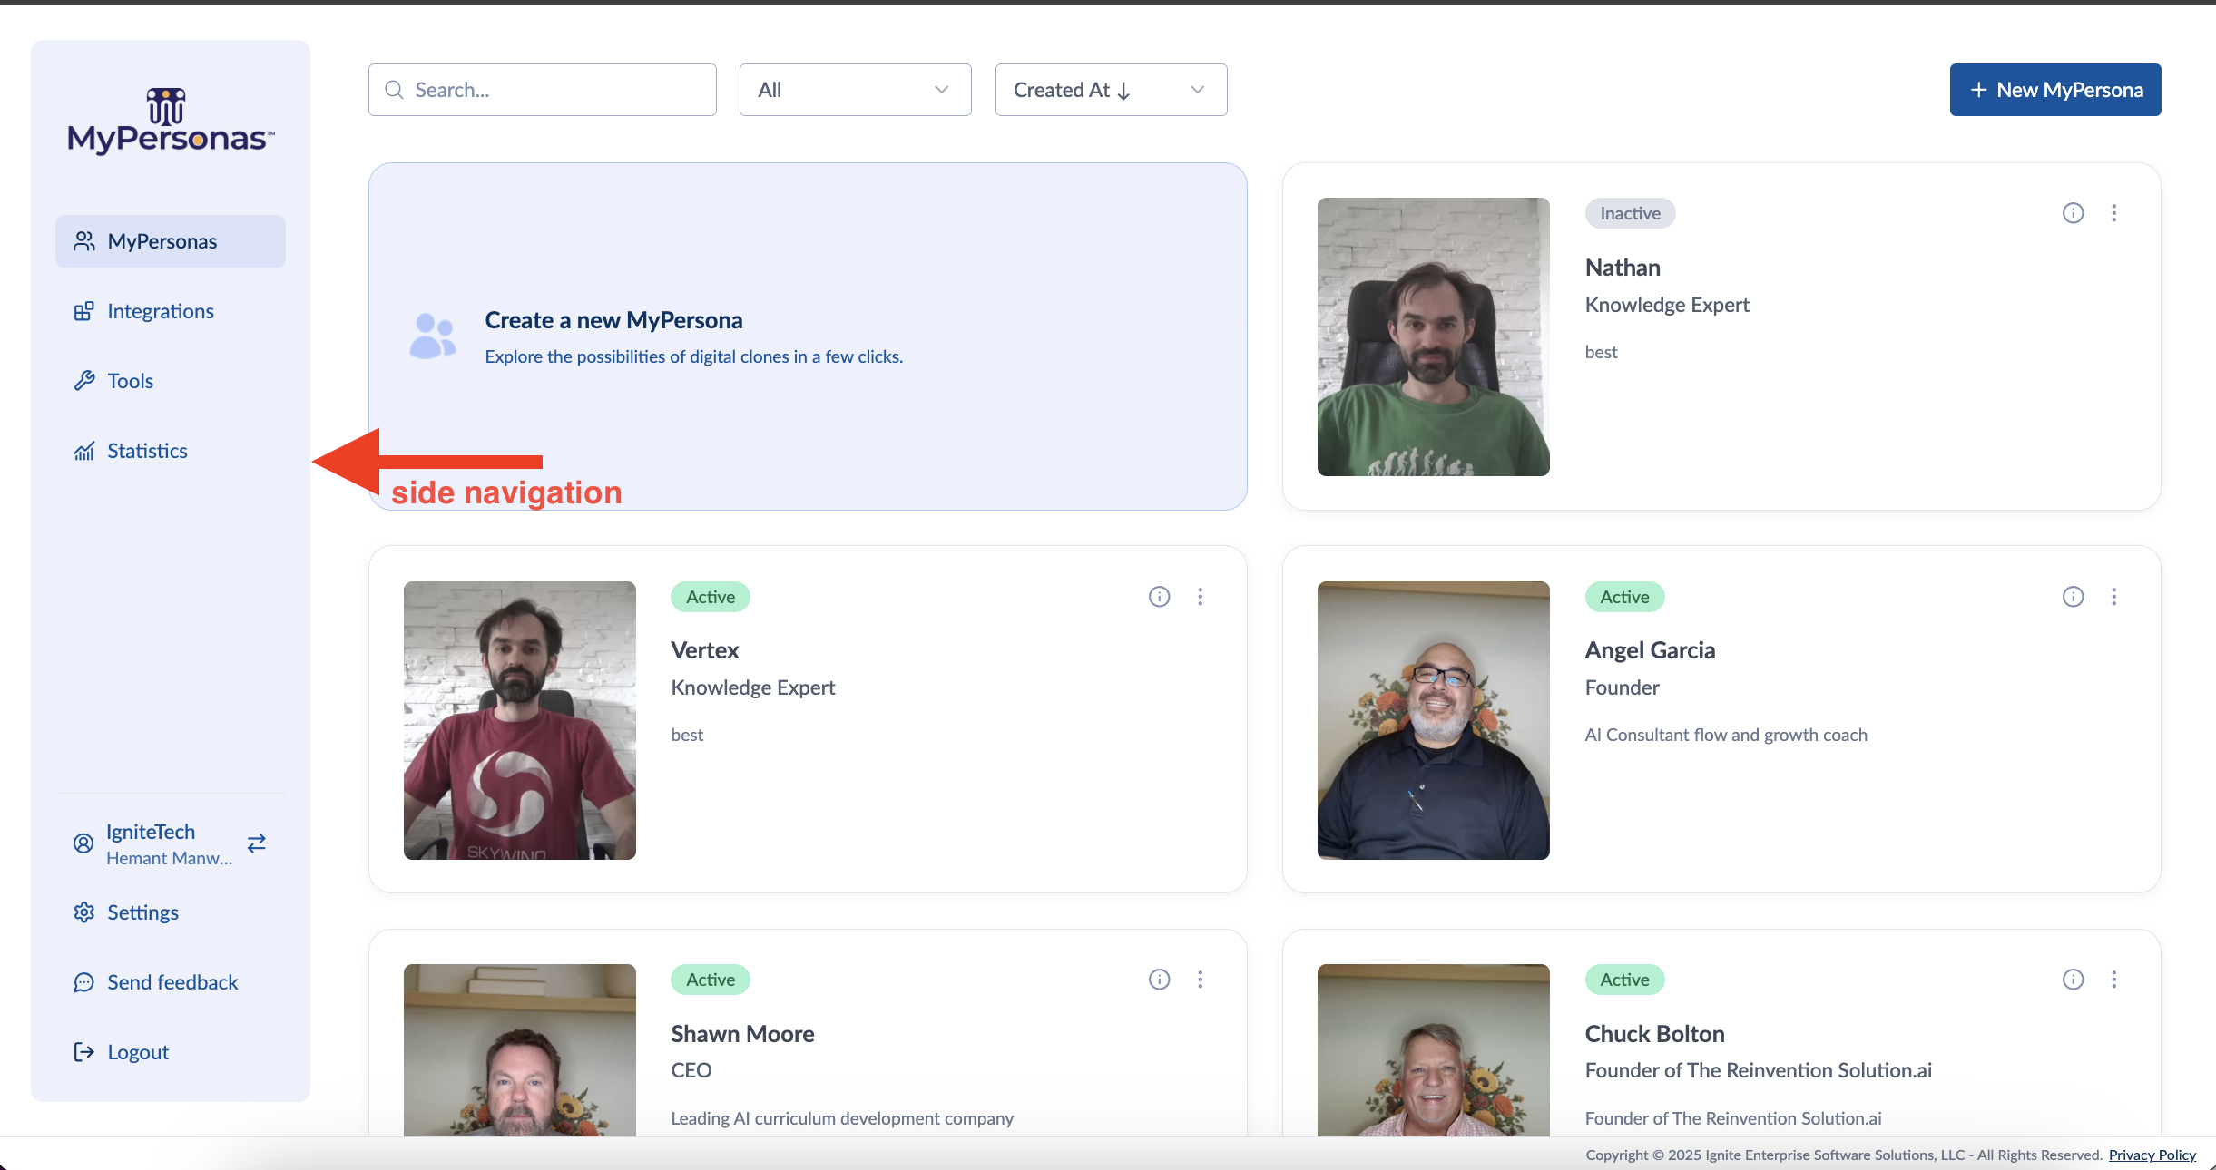The width and height of the screenshot is (2216, 1170).
Task: Click the personas icon on the create card
Action: point(433,336)
